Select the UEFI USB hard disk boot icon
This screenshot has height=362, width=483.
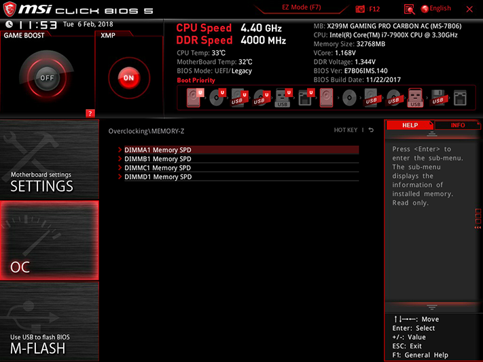239,98
